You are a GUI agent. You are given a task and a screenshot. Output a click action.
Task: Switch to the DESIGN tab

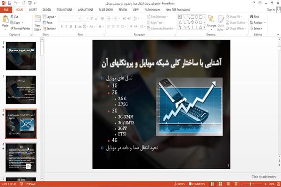47,10
